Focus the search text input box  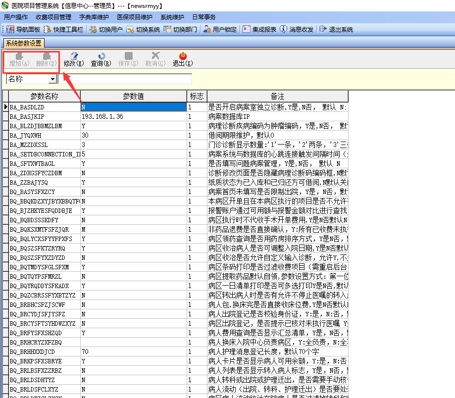pyautogui.click(x=125, y=79)
